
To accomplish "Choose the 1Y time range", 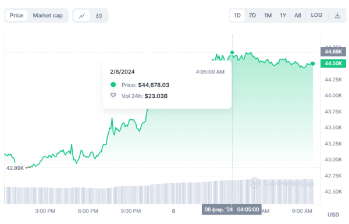I will pos(283,15).
